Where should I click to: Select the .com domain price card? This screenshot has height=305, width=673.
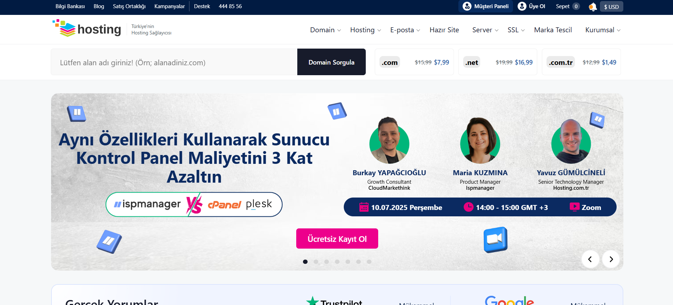tap(414, 62)
